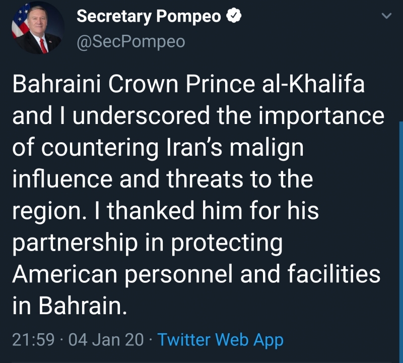Click the Twitter Web App source link

220,340
